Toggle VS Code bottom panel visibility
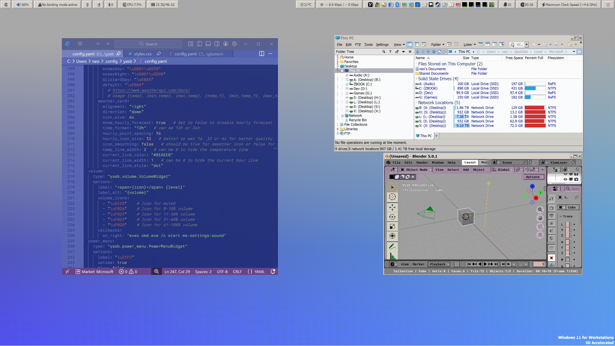This screenshot has height=346, width=615. click(x=208, y=44)
